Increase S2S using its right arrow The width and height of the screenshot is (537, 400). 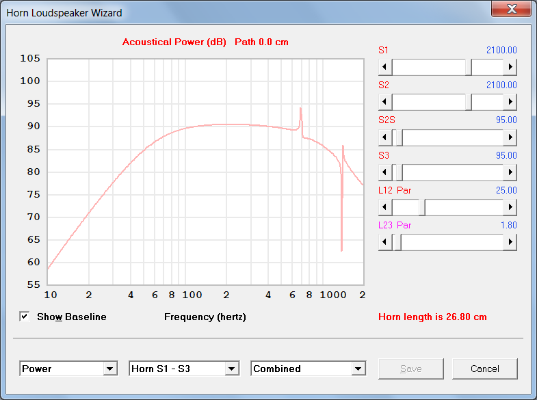510,137
